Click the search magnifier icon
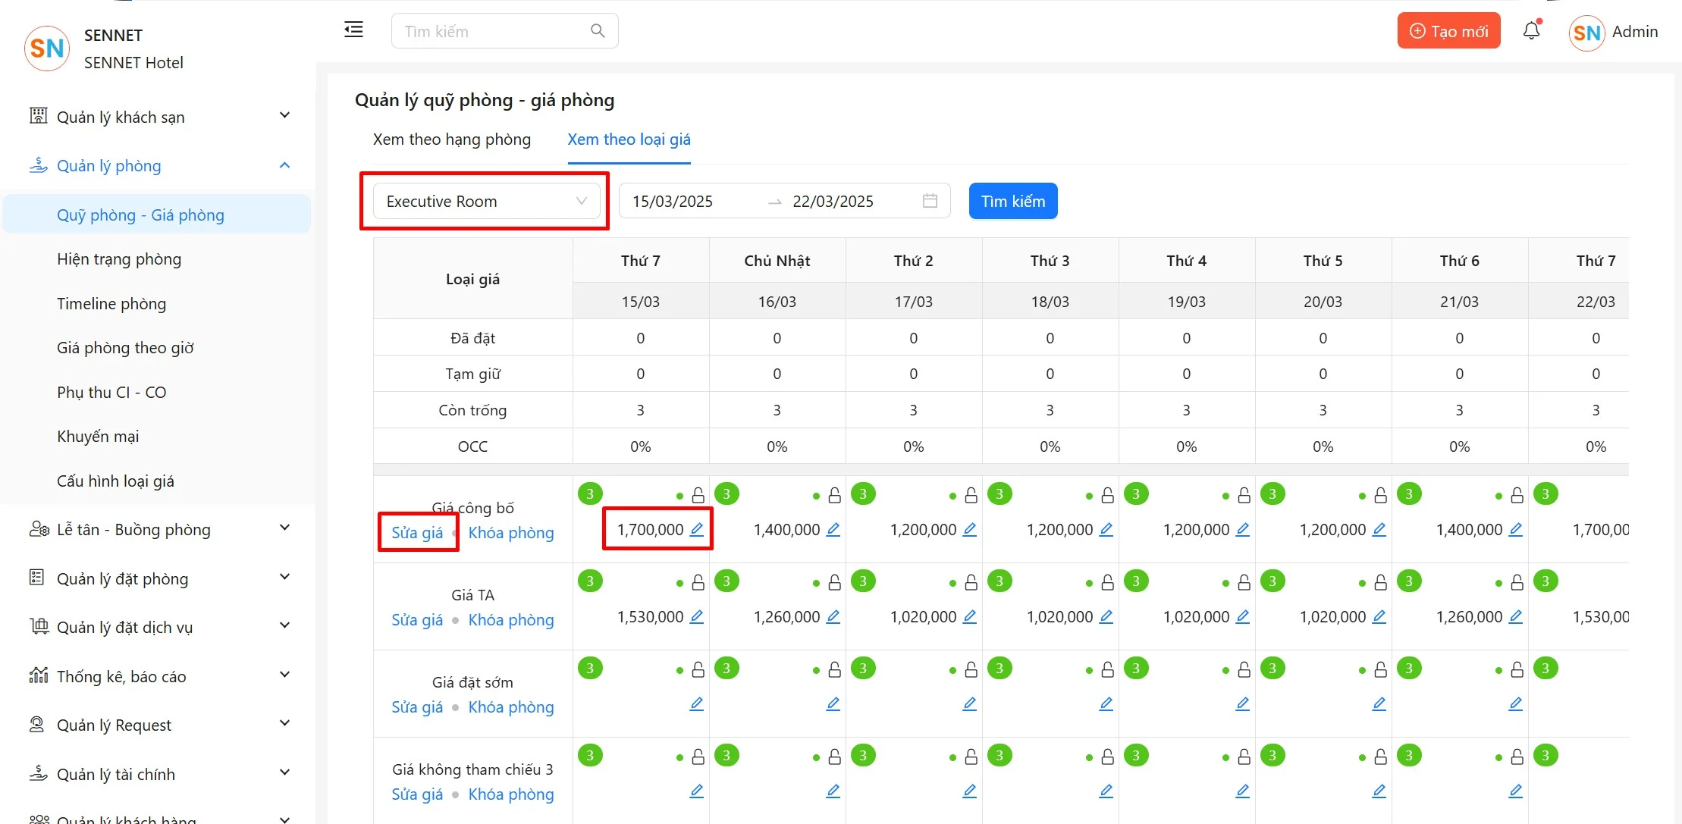The image size is (1682, 824). tap(598, 31)
